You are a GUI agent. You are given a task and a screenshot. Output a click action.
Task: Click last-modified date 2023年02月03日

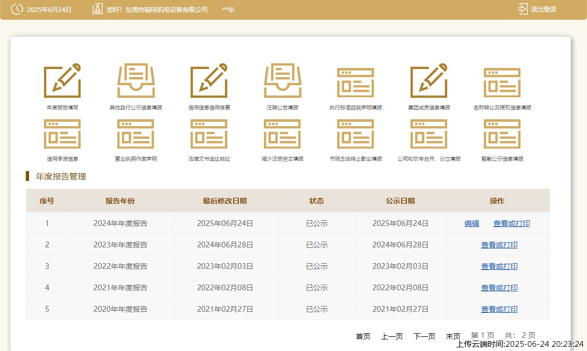(225, 266)
